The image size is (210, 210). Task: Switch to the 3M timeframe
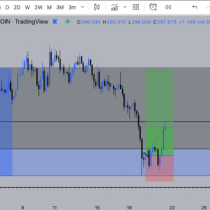point(60,7)
